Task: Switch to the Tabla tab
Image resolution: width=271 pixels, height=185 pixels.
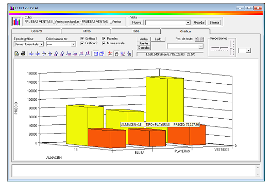Action: (x=135, y=31)
